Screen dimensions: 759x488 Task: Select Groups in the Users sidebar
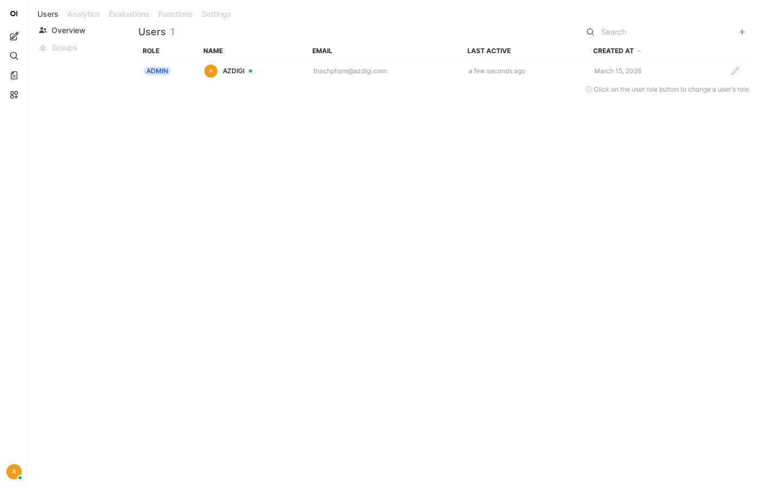64,48
